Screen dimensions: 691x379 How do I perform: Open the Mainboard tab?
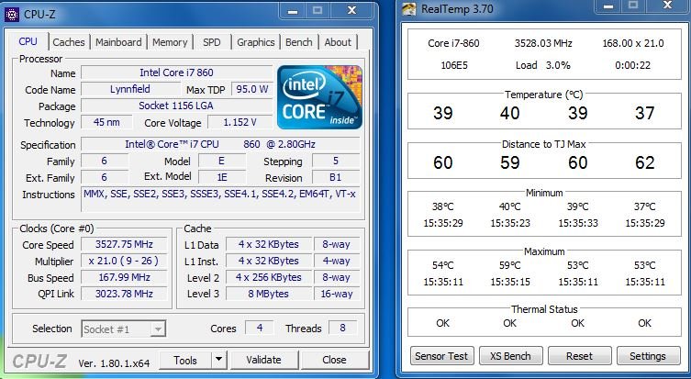[118, 42]
